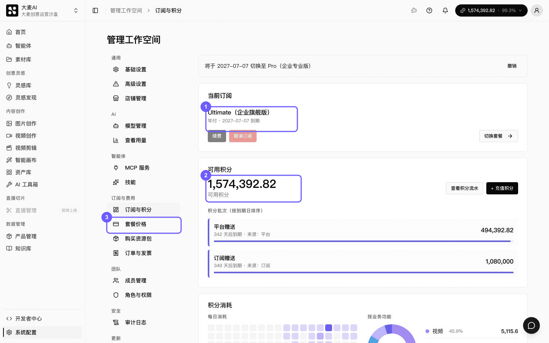Click the disabled 直播管理 item
549x343 pixels.
pos(42,210)
